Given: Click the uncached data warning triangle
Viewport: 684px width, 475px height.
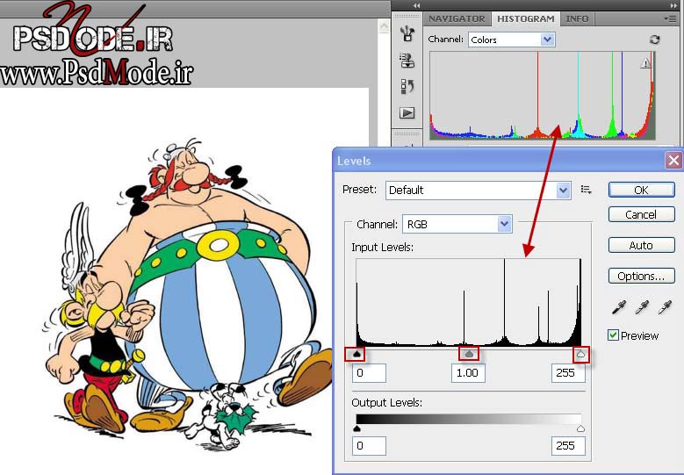Looking at the screenshot, I should click(x=645, y=63).
